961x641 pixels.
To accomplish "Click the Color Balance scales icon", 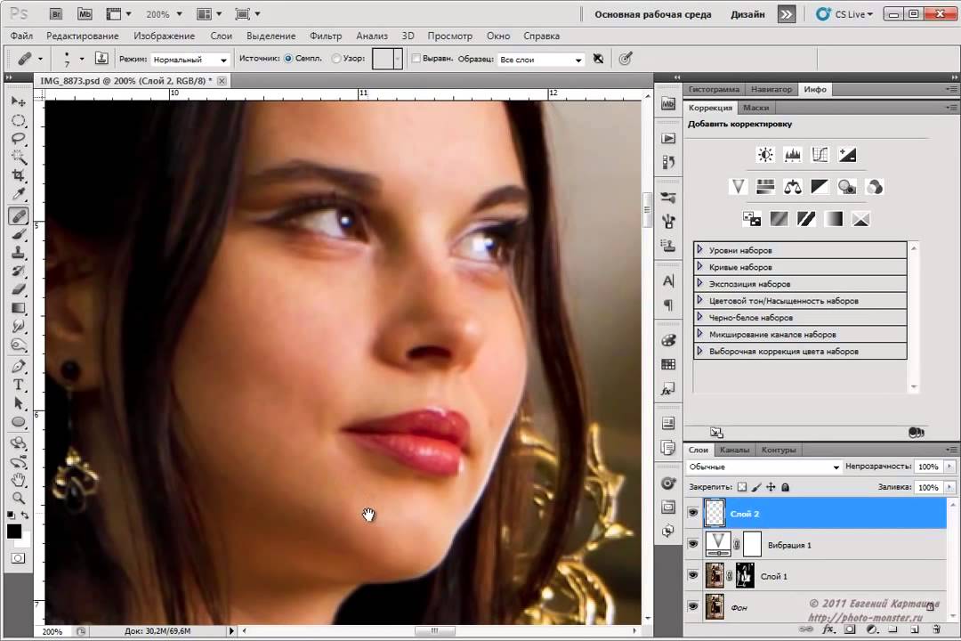I will [x=792, y=187].
